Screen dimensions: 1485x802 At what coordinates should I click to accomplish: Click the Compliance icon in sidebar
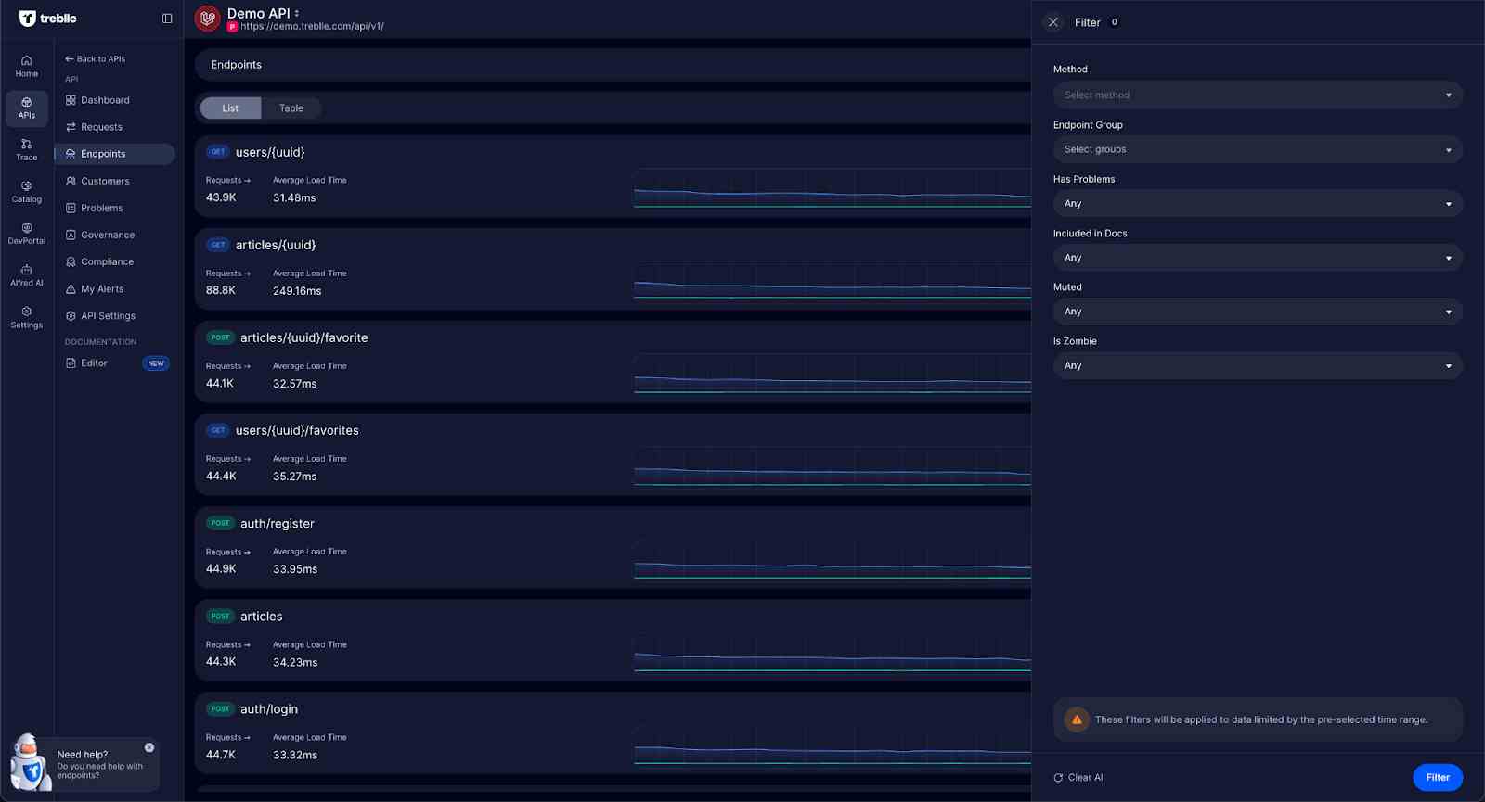point(71,261)
